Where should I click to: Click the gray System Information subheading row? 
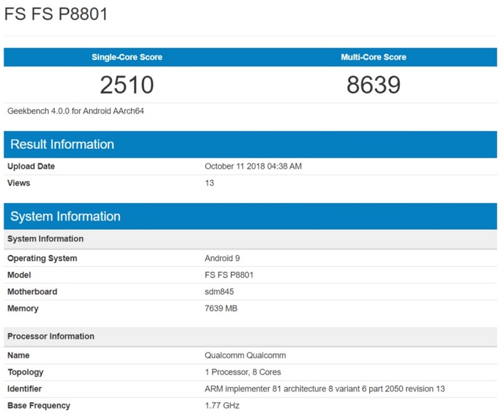point(250,239)
